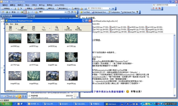Open the 郵件 address combo dropdown
178x106 pixels.
65,12
